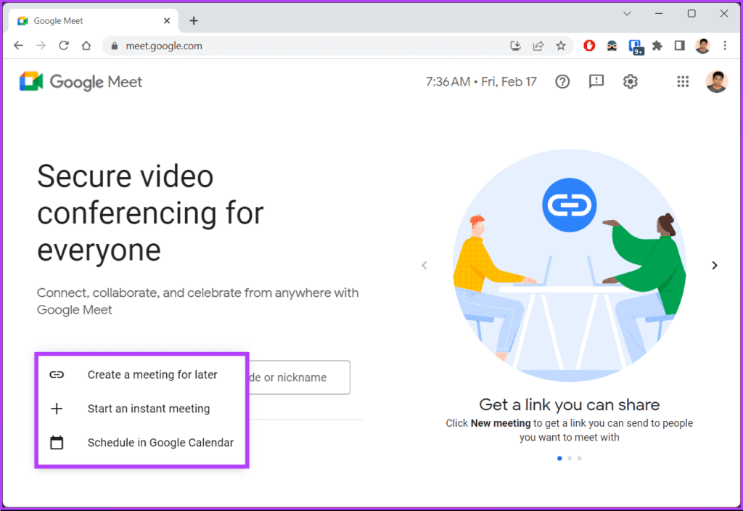This screenshot has width=743, height=511.
Task: Click the browser back arrow
Action: tap(18, 46)
